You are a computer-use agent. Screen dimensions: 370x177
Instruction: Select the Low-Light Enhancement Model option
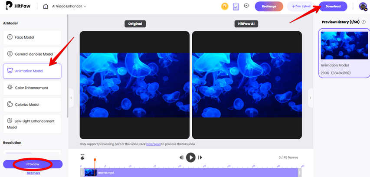(x=32, y=124)
